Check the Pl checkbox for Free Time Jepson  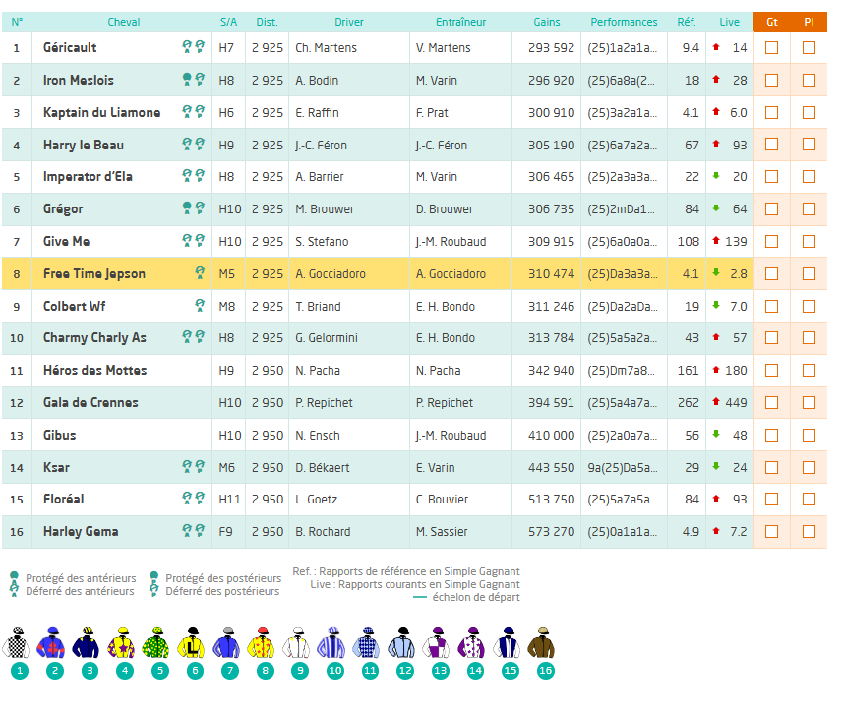809,273
